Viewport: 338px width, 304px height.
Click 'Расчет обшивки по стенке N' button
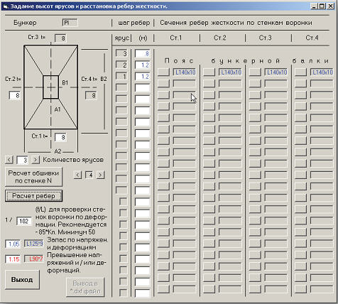[x=33, y=177]
